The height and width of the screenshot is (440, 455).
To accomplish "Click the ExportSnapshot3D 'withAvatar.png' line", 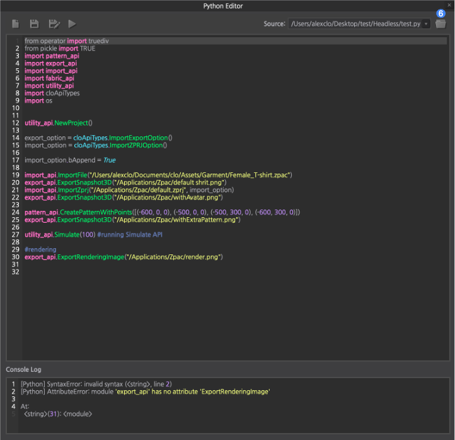I will (124, 198).
